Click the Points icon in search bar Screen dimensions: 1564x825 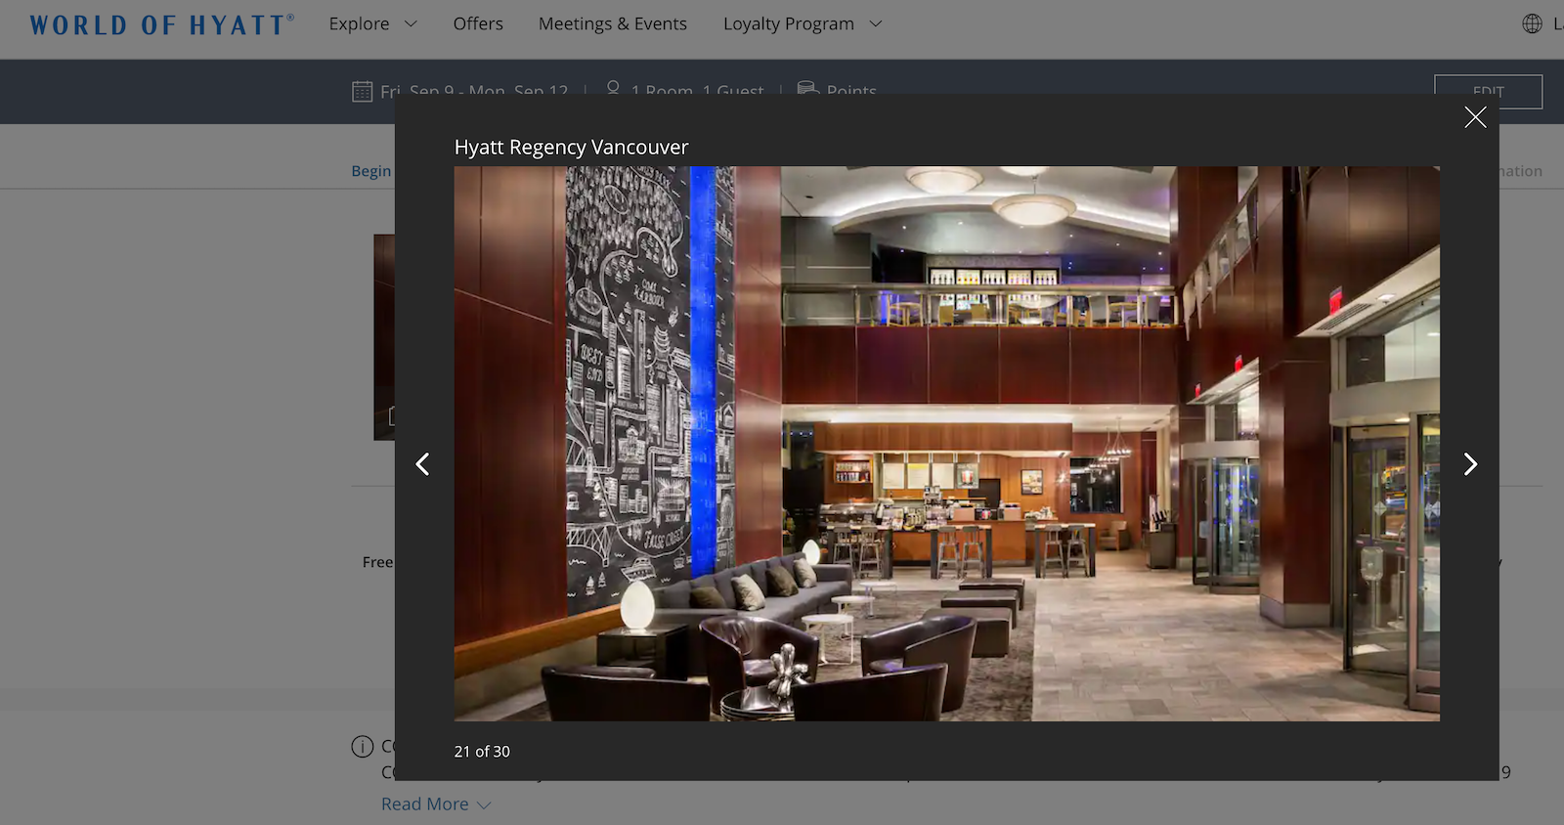(x=807, y=88)
